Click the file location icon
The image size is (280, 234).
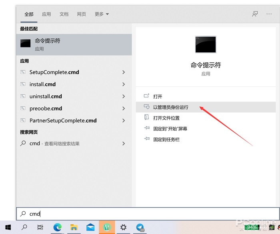[x=146, y=117]
